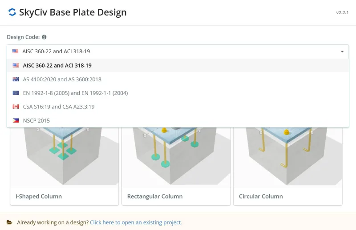The height and width of the screenshot is (230, 356).
Task: Collapse the Design Code dropdown using the caret
Action: (342, 52)
